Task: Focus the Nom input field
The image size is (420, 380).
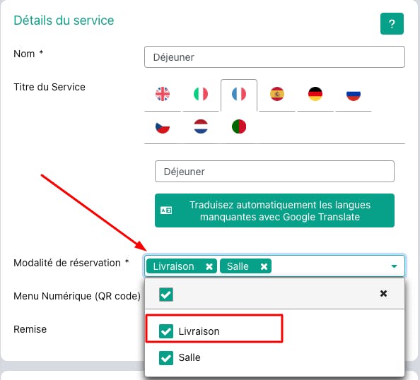Action: click(x=274, y=57)
